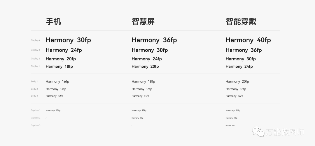Screen dimensions: 315x146
Task: Click Harmony 36fp under 智慧屏
Action: click(154, 40)
